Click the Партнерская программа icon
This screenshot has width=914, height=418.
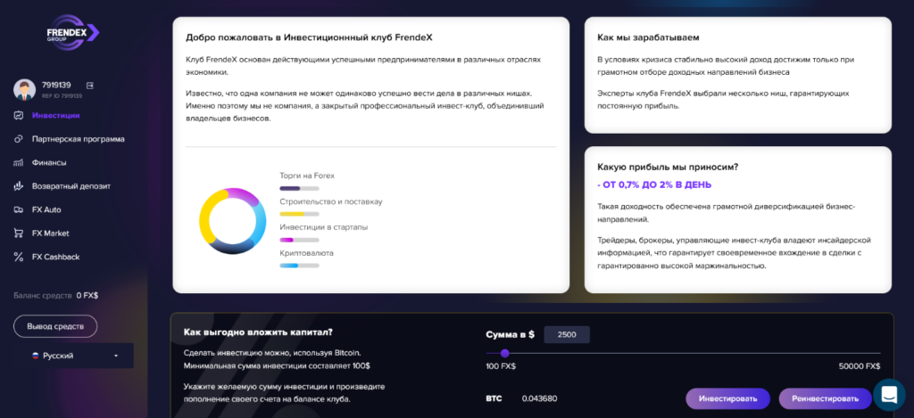coord(18,139)
